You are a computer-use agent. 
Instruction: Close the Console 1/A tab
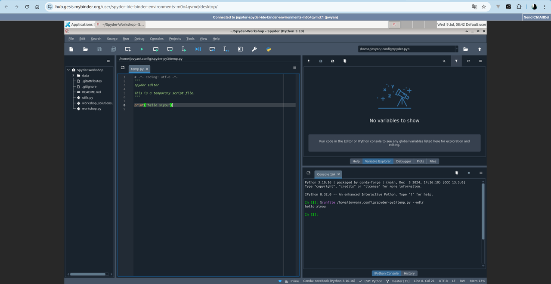(x=338, y=174)
